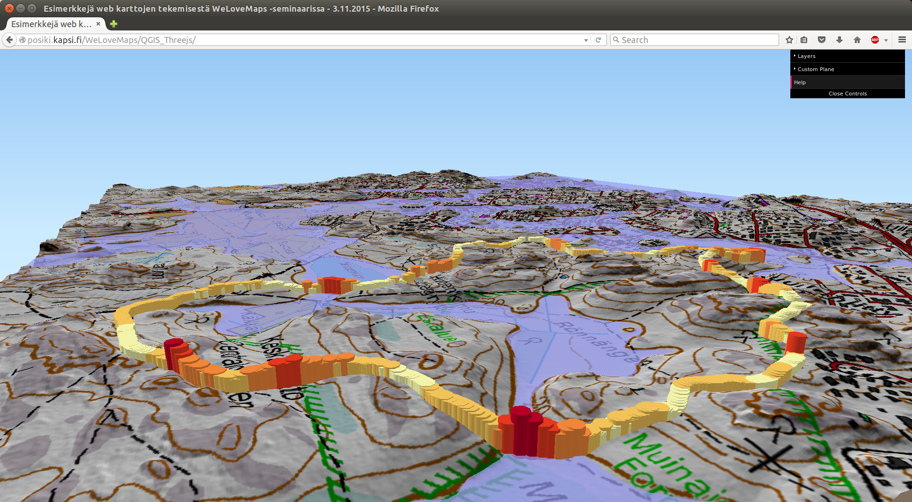Open the downloads arrow icon
The width and height of the screenshot is (912, 502).
pyautogui.click(x=839, y=40)
